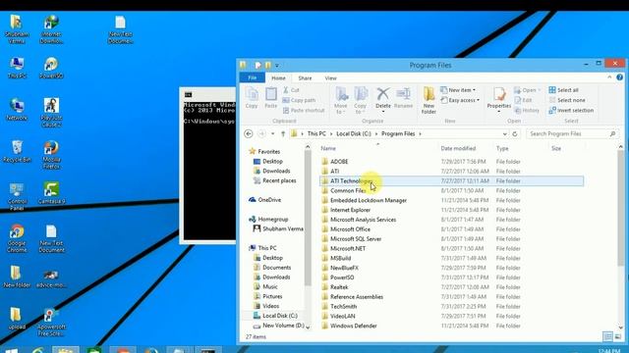Click Paste shortcut in the Clipboard group
The height and width of the screenshot is (353, 629).
(x=304, y=110)
